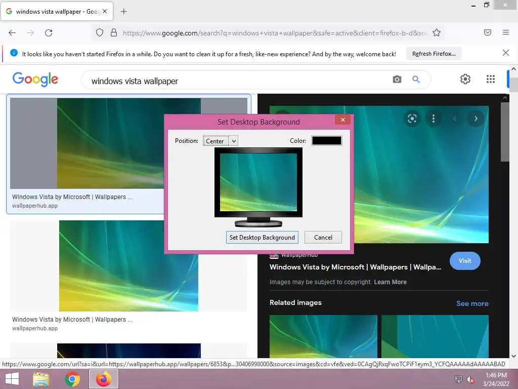Show previous image with left chevron
Viewport: 518px width, 389px height.
click(455, 119)
